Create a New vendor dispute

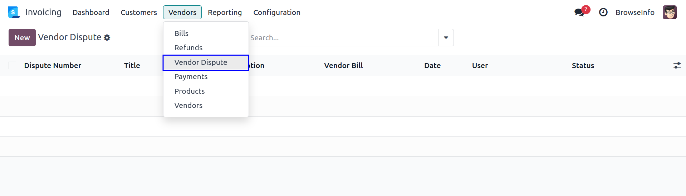pyautogui.click(x=22, y=38)
